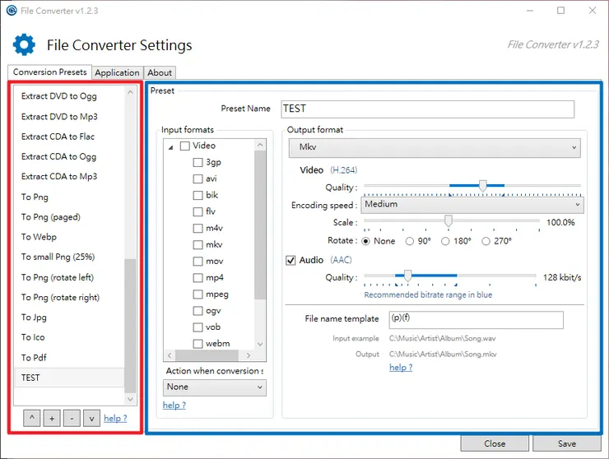The image size is (609, 459).
Task: Enable the mkv input format checkbox
Action: (x=198, y=245)
